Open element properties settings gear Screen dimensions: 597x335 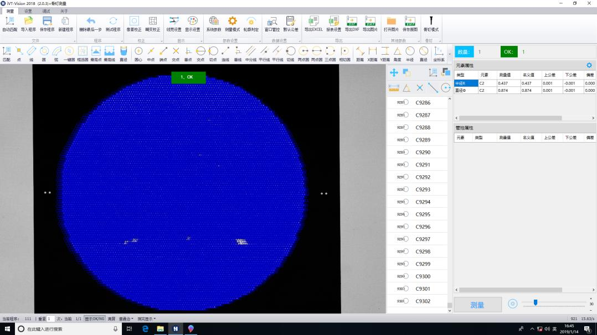(589, 65)
